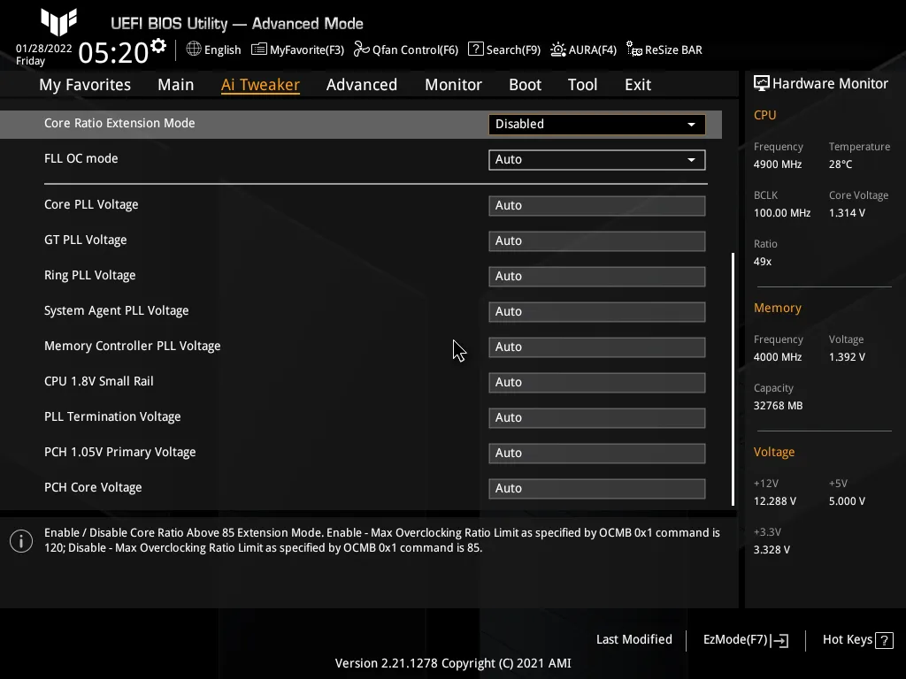The width and height of the screenshot is (906, 679).
Task: Click Qfan Control(F6) label
Action: click(416, 50)
